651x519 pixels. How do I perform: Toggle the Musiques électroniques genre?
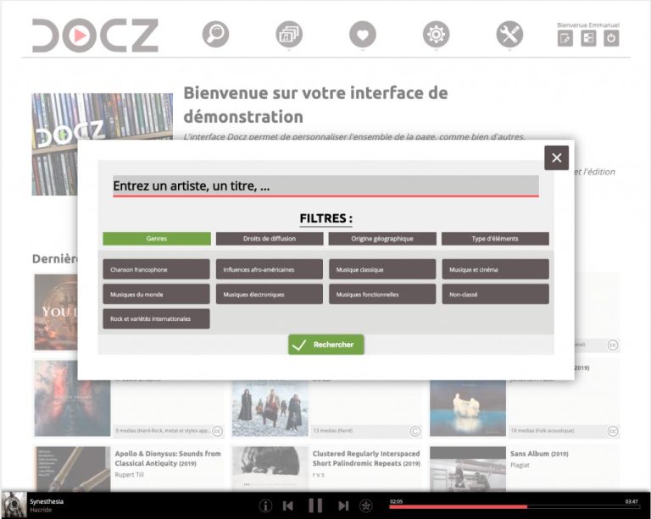[269, 295]
